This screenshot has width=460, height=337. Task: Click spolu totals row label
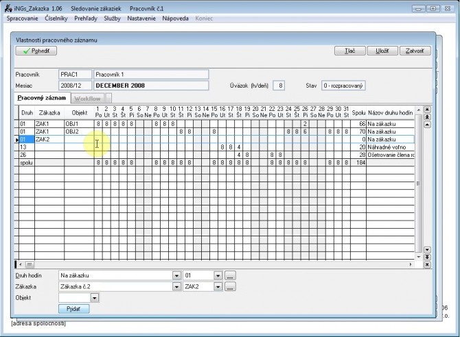[x=27, y=162]
